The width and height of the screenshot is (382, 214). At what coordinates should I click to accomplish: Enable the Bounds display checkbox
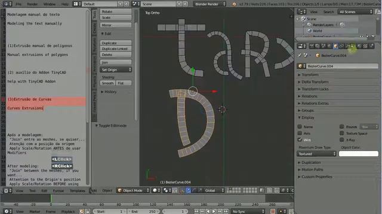(x=342, y=127)
